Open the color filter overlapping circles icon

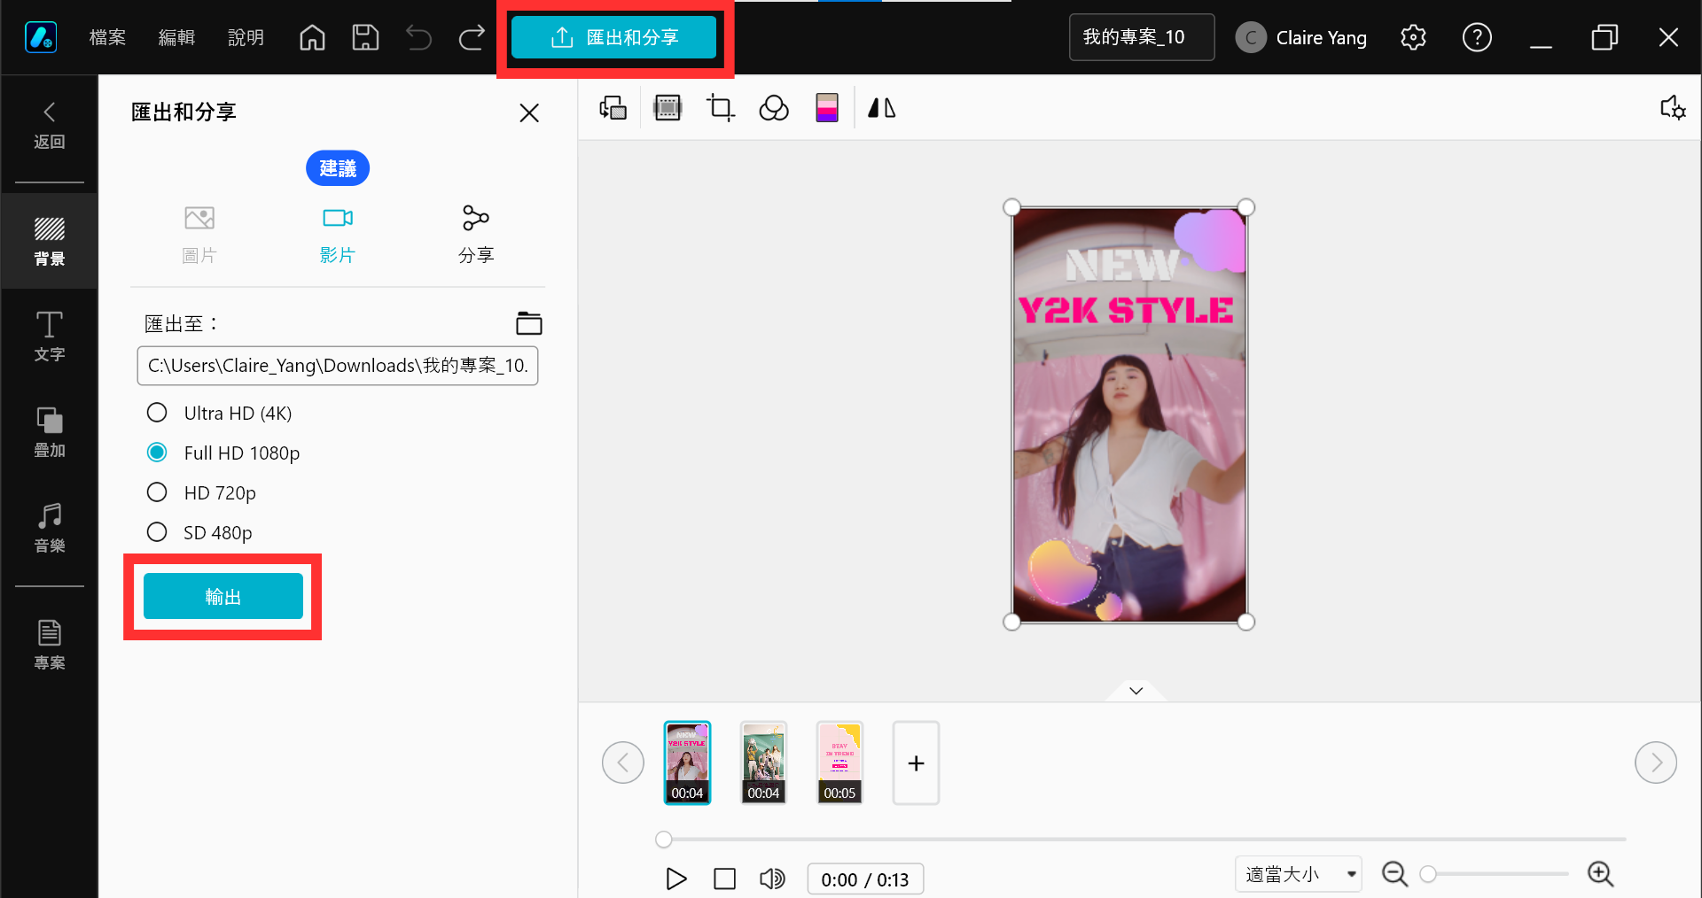click(774, 108)
